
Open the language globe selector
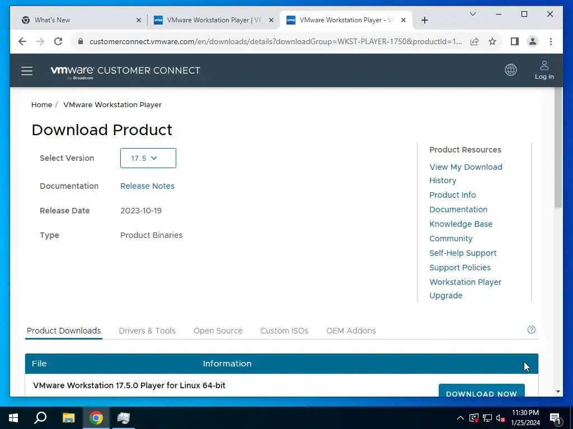pyautogui.click(x=510, y=70)
